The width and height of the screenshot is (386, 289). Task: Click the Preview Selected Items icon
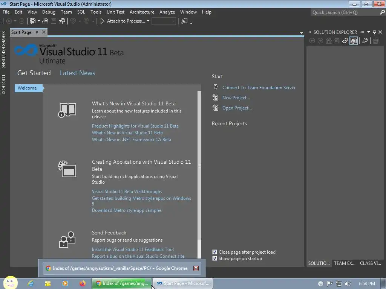[x=376, y=41]
